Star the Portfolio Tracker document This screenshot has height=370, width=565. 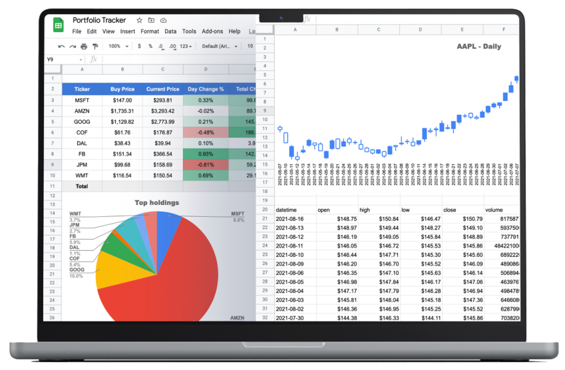click(139, 21)
